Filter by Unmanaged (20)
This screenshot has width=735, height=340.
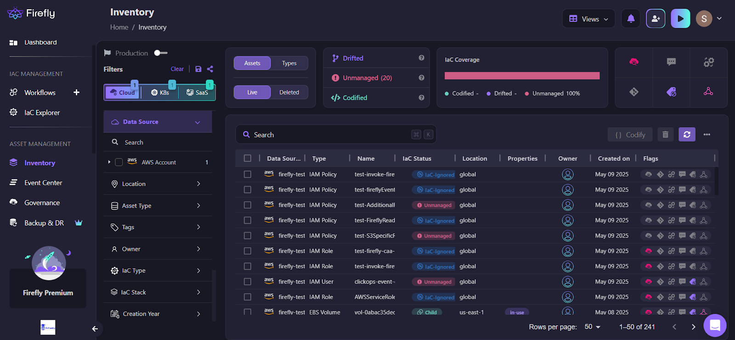(x=367, y=78)
